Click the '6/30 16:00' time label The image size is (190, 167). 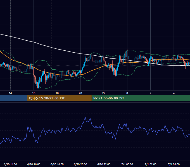pyautogui.click(x=34, y=164)
